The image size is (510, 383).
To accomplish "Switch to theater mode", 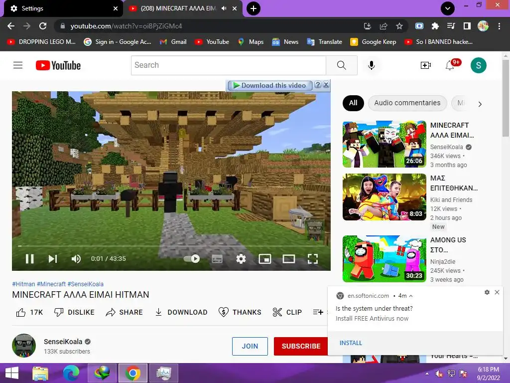I will click(x=288, y=259).
